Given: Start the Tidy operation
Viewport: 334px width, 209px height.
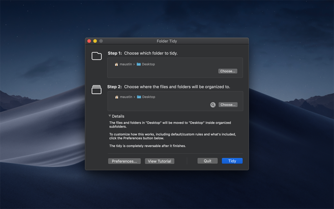Looking at the screenshot, I should click(232, 161).
